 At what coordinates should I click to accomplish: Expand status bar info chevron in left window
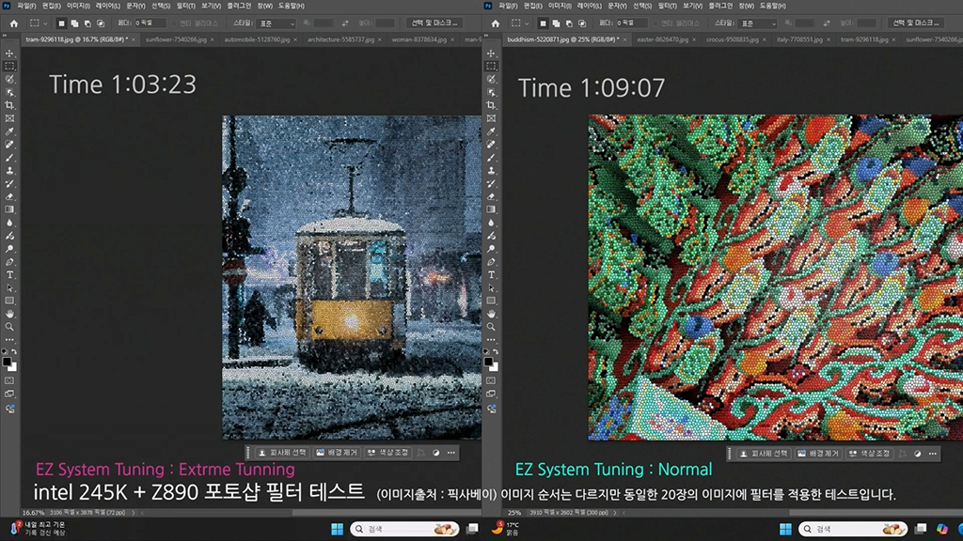coord(133,512)
